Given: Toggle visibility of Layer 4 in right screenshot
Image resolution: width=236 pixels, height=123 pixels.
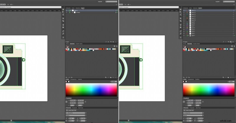Looking at the screenshot, I should 184,36.
